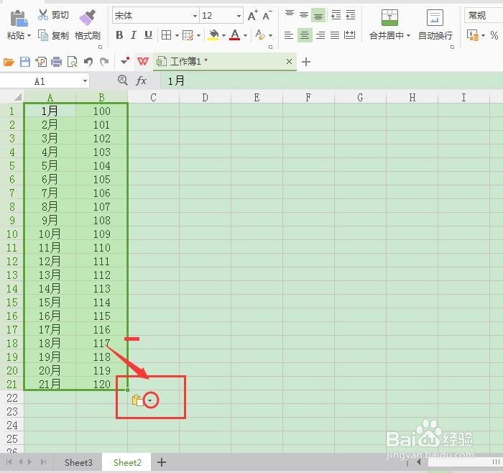Expand the fill color dropdown arrow

[x=223, y=35]
